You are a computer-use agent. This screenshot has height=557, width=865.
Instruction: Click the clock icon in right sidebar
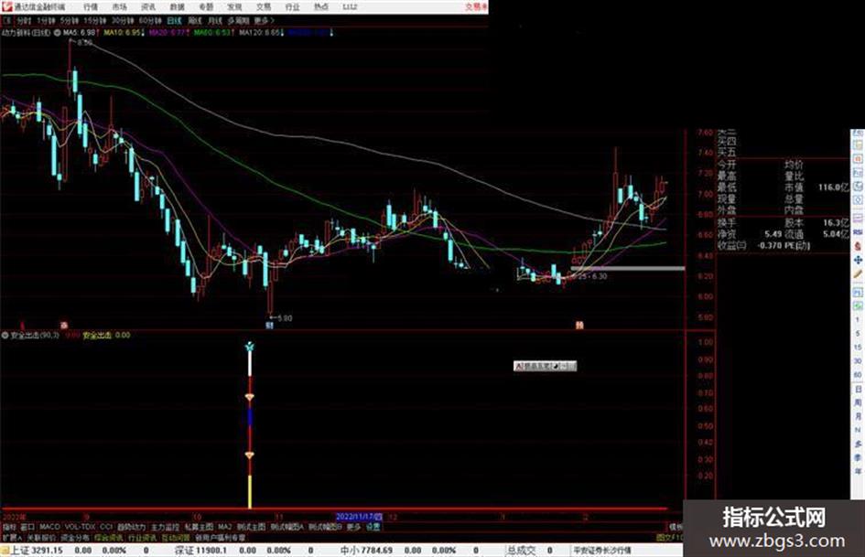pos(859,187)
